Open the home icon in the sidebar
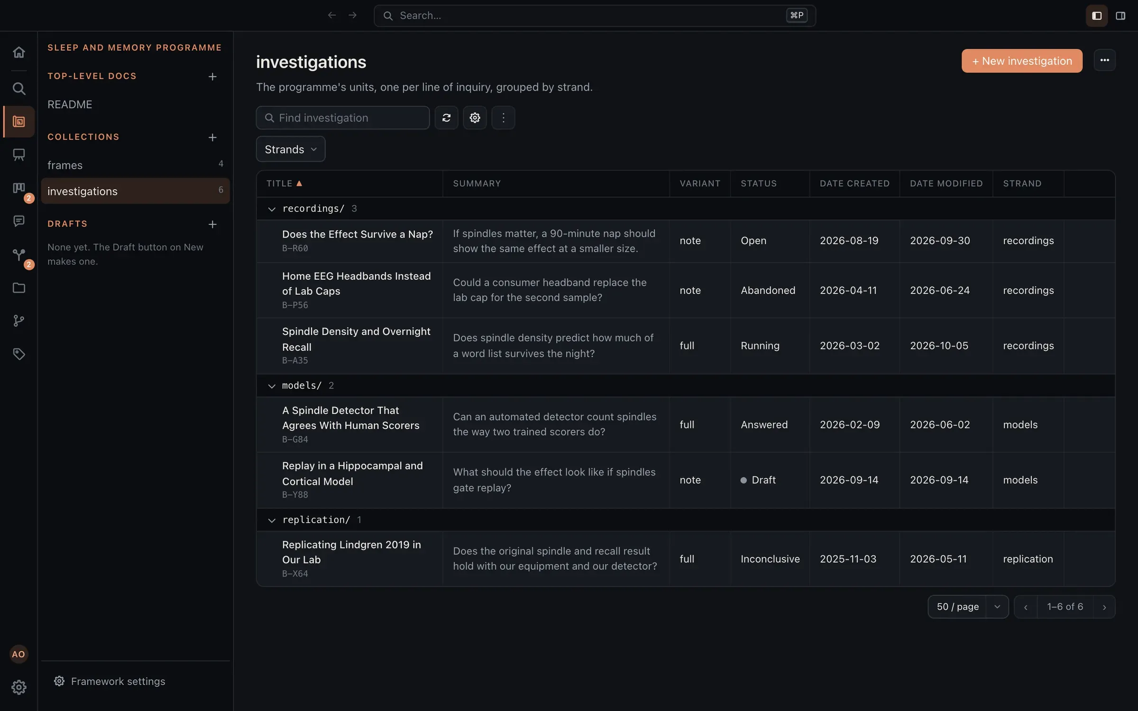 coord(18,52)
